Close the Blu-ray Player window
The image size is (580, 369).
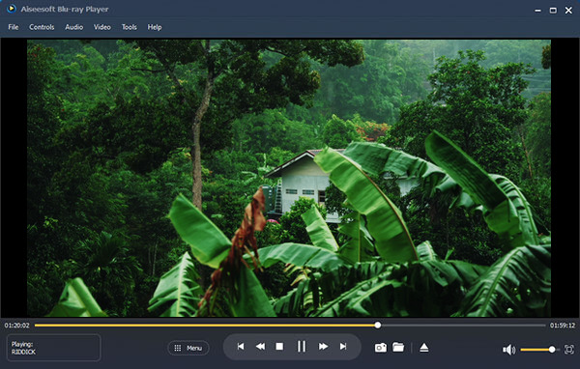tap(569, 11)
